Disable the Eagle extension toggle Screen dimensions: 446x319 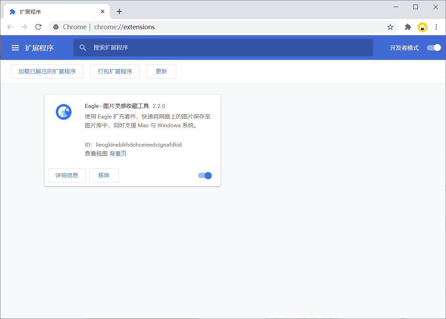click(205, 175)
